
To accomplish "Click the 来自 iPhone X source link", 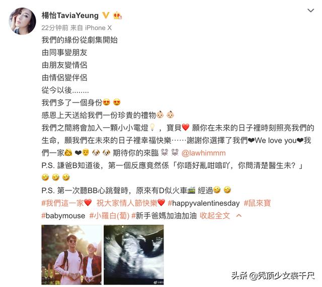I will point(91,28).
